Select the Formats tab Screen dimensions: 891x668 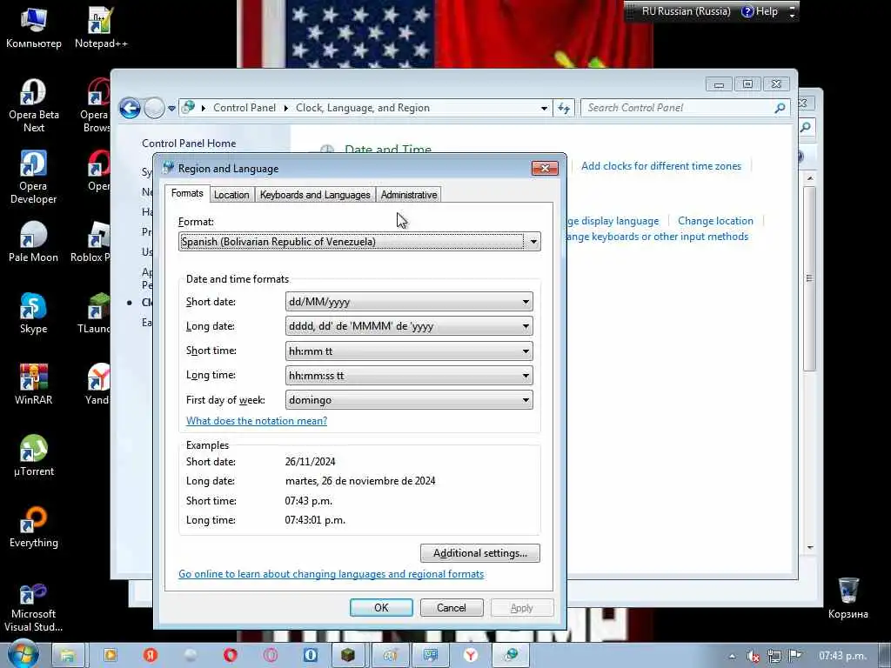[187, 194]
